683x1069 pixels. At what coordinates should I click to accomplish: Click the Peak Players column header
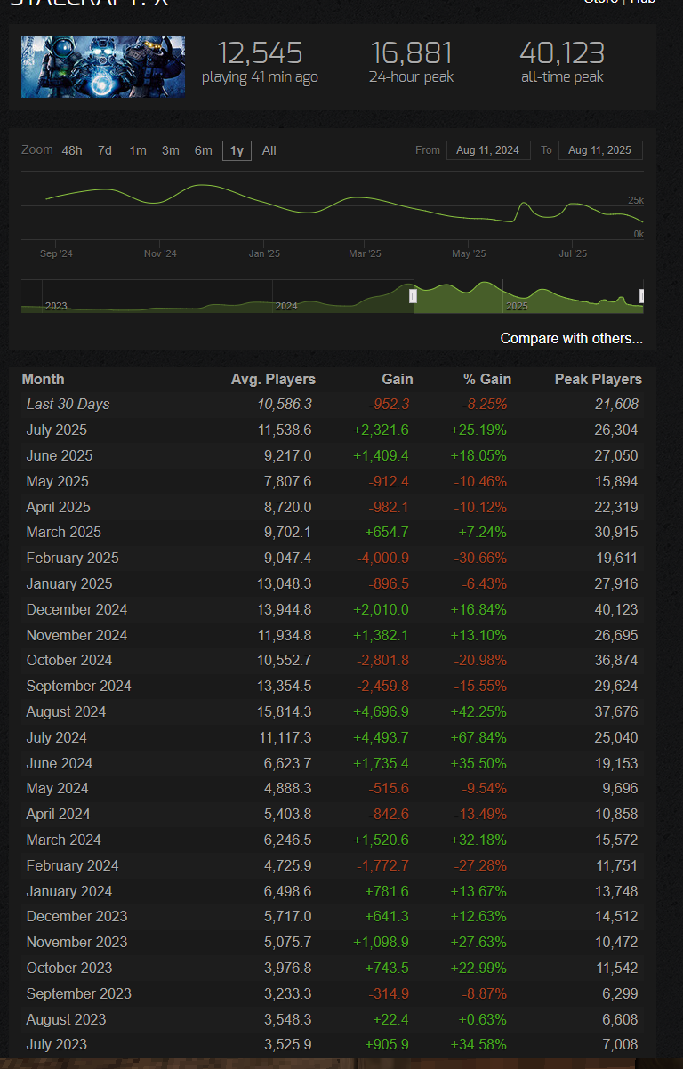599,379
